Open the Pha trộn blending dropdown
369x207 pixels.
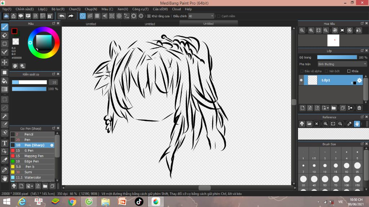(342, 64)
